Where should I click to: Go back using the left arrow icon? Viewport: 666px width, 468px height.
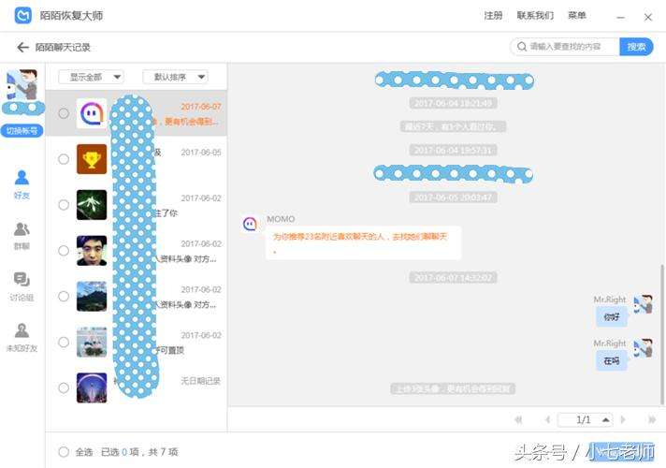pyautogui.click(x=22, y=47)
